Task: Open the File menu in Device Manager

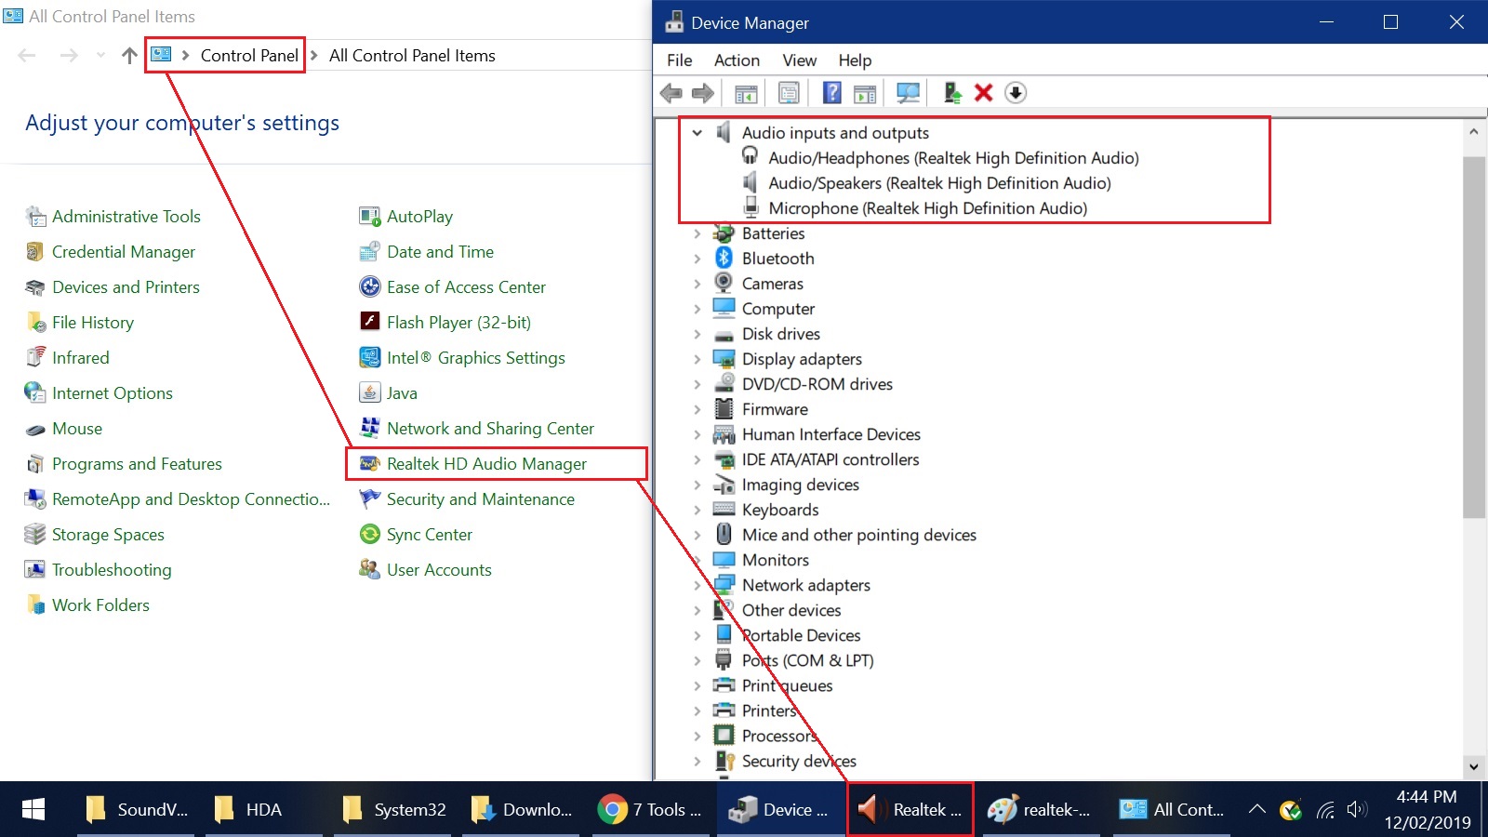Action: click(679, 60)
